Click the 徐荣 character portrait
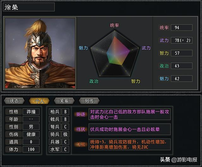 point(40,53)
